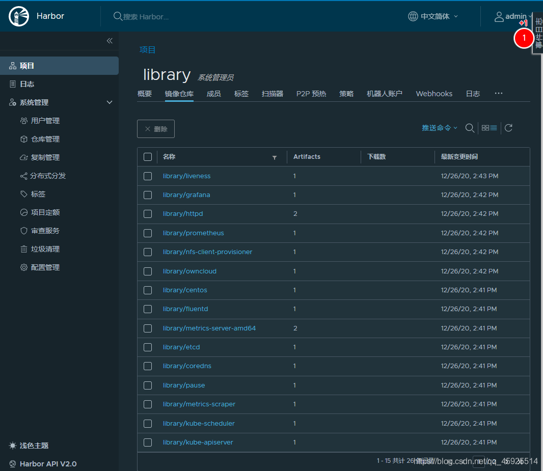Click the admin user avatar icon

(x=499, y=17)
